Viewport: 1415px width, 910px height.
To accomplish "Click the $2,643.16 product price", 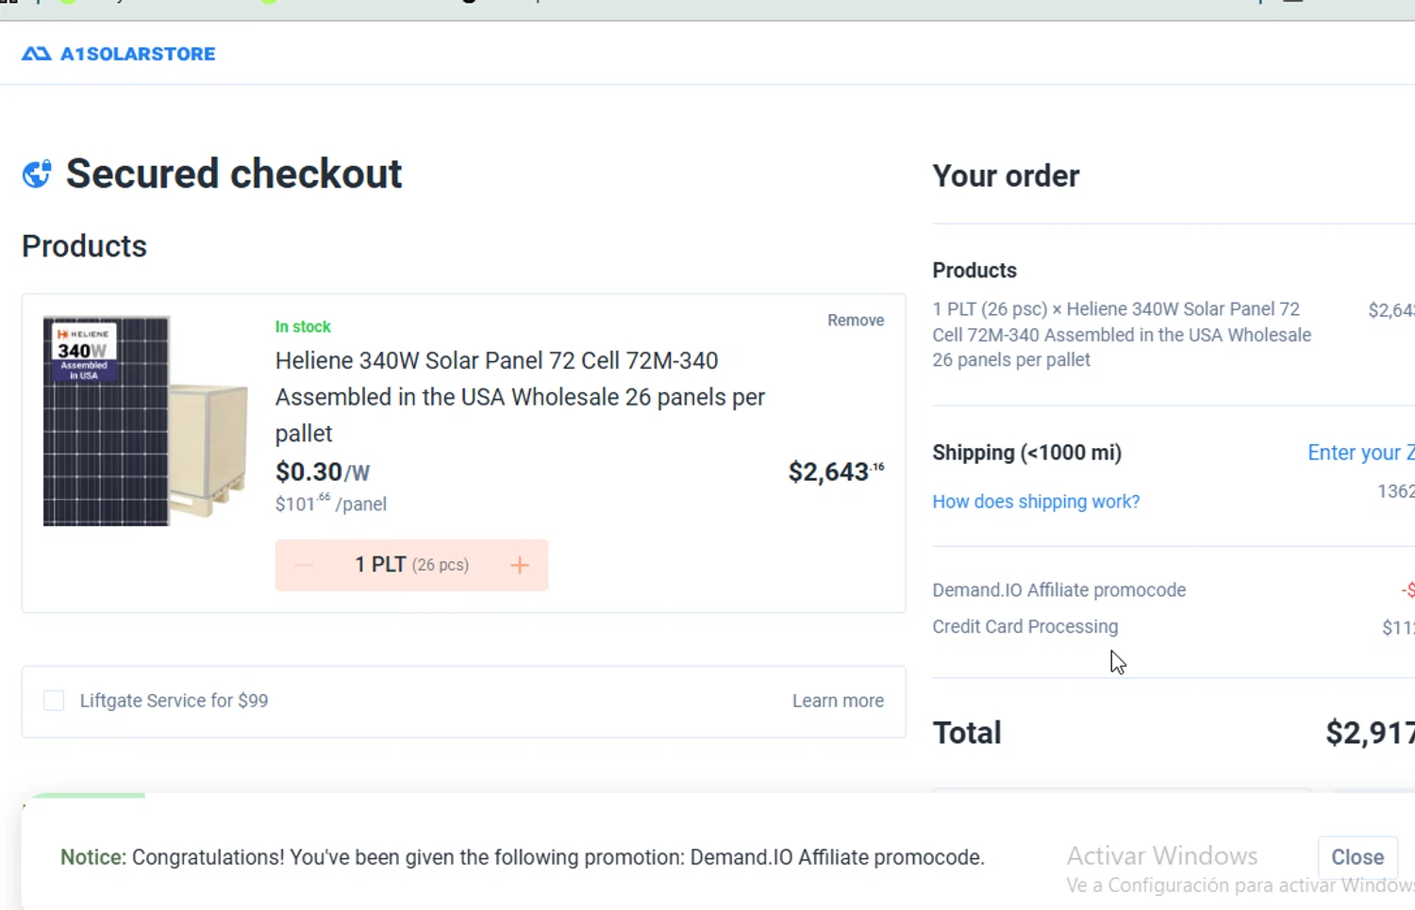I will point(836,472).
